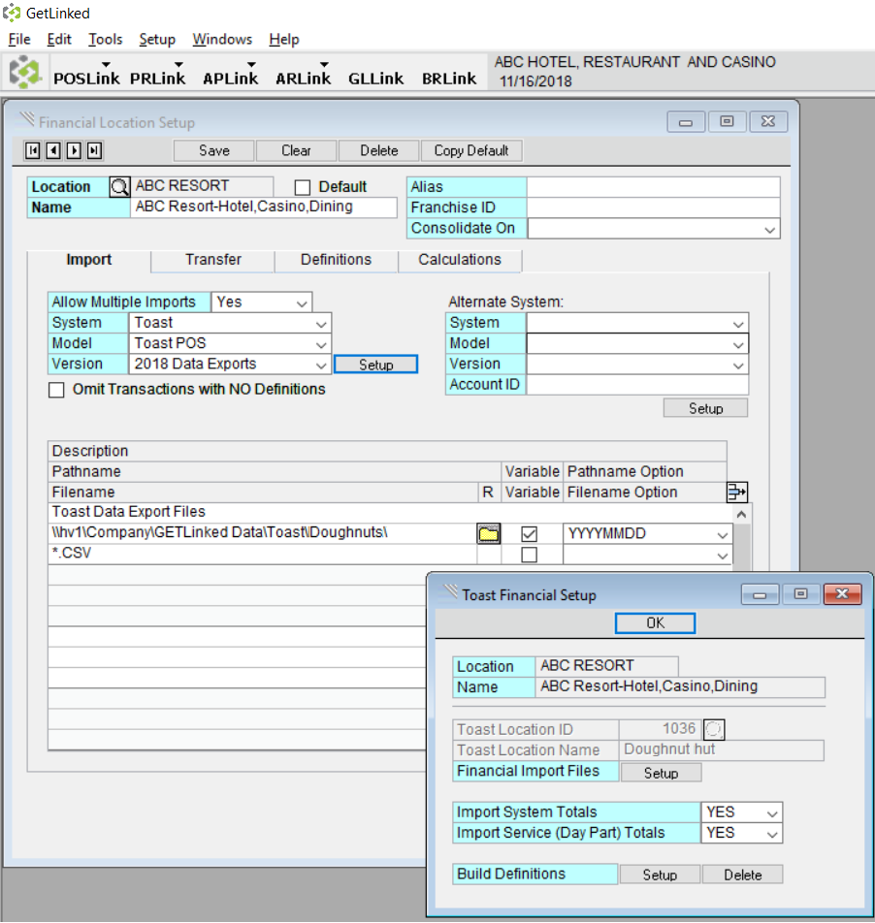Open the Tools menu
The width and height of the screenshot is (875, 923).
coord(106,40)
